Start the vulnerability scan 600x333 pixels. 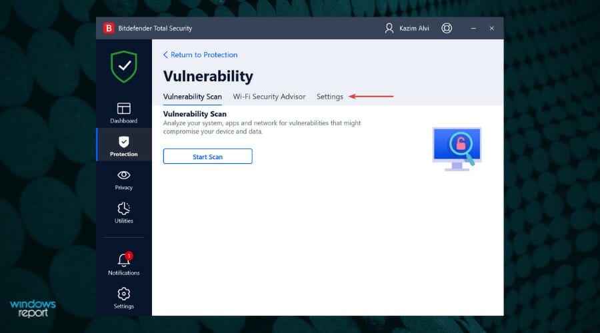tap(207, 157)
